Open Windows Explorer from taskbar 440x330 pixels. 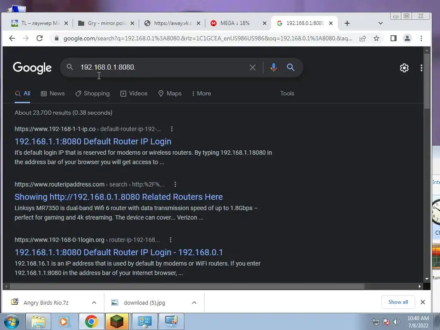tap(38, 321)
